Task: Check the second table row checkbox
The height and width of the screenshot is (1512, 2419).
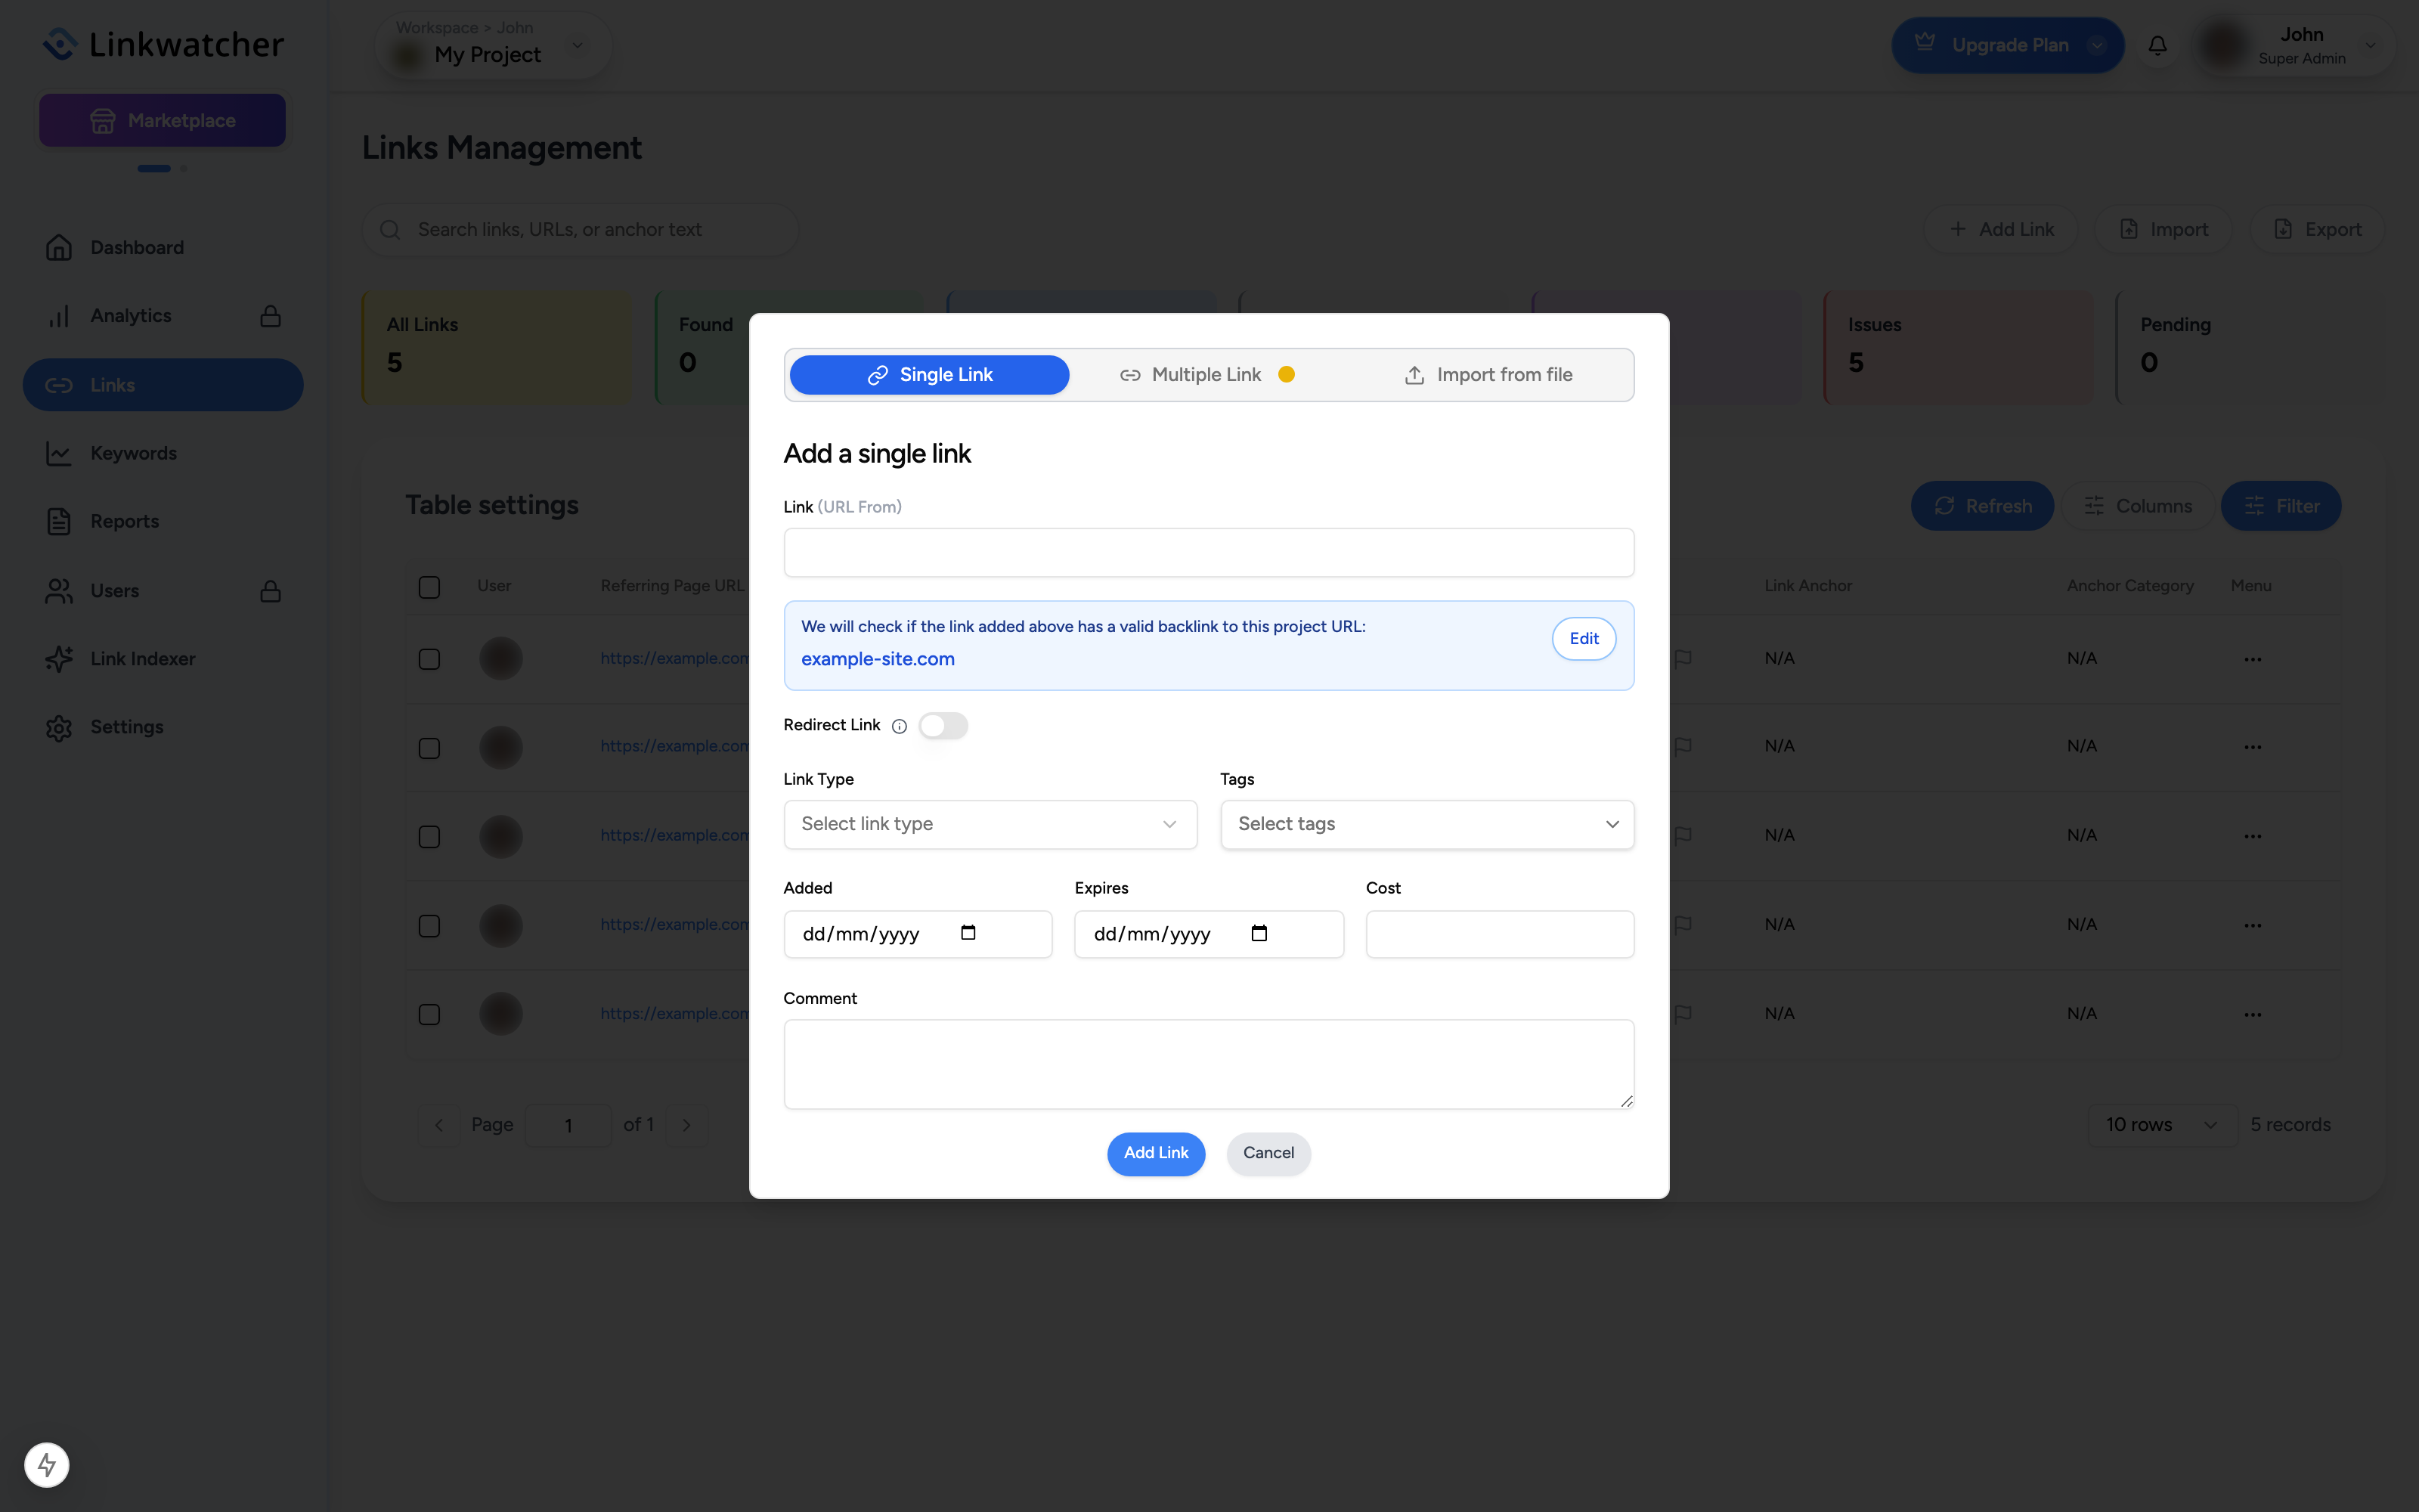Action: coord(429,748)
